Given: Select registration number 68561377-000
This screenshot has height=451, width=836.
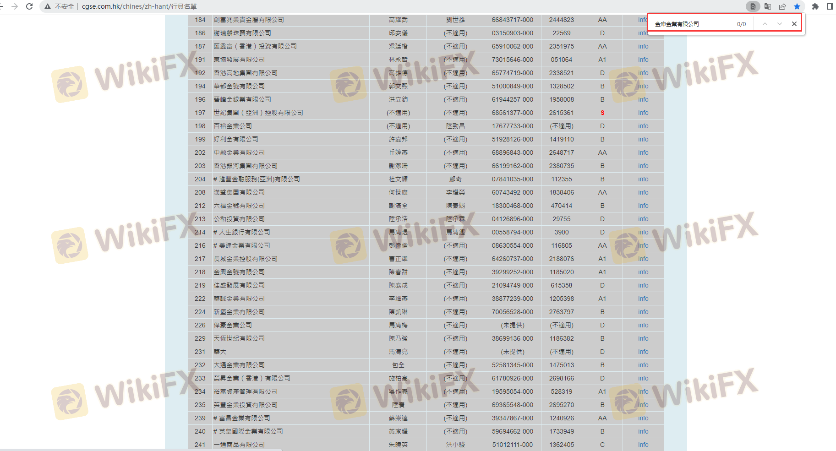Looking at the screenshot, I should click(x=513, y=113).
